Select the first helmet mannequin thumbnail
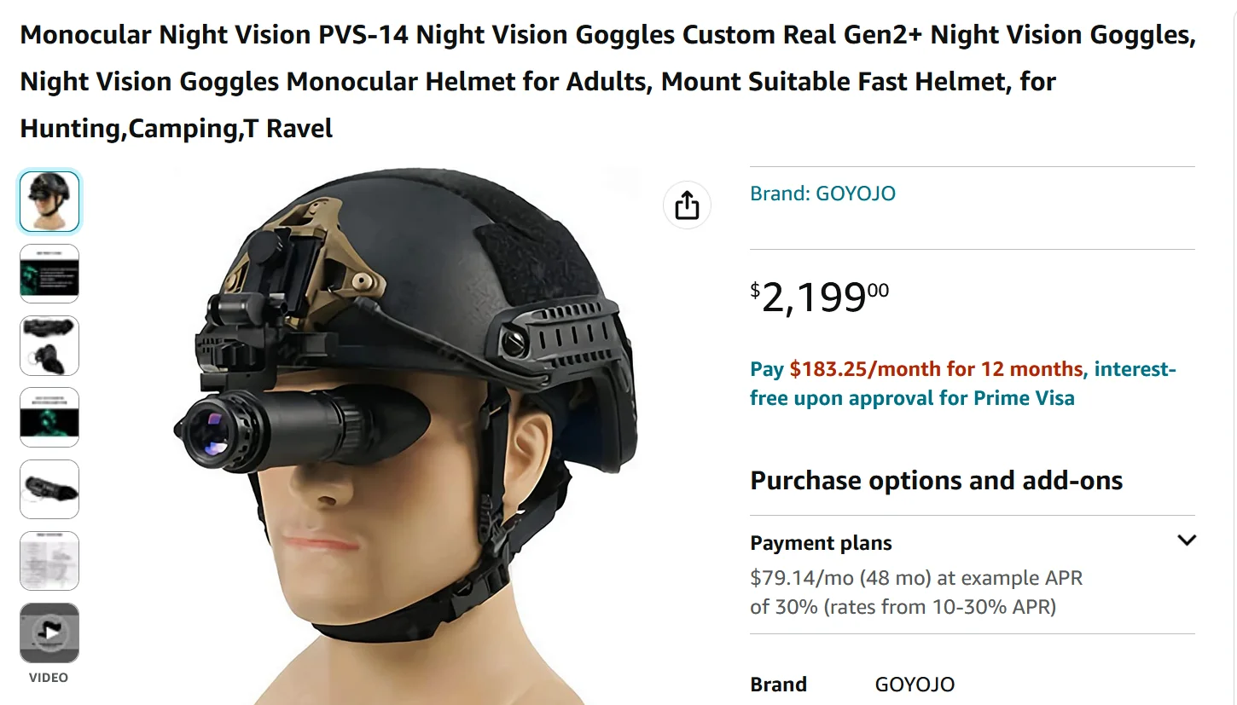The width and height of the screenshot is (1237, 705). tap(49, 202)
